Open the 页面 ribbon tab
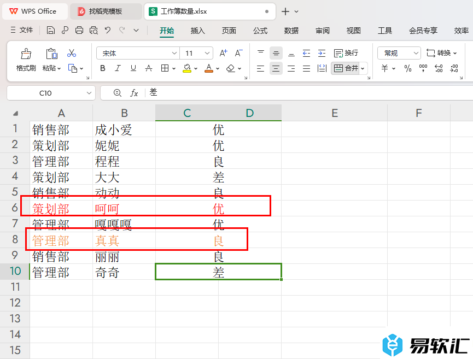This screenshot has width=473, height=359. [229, 31]
